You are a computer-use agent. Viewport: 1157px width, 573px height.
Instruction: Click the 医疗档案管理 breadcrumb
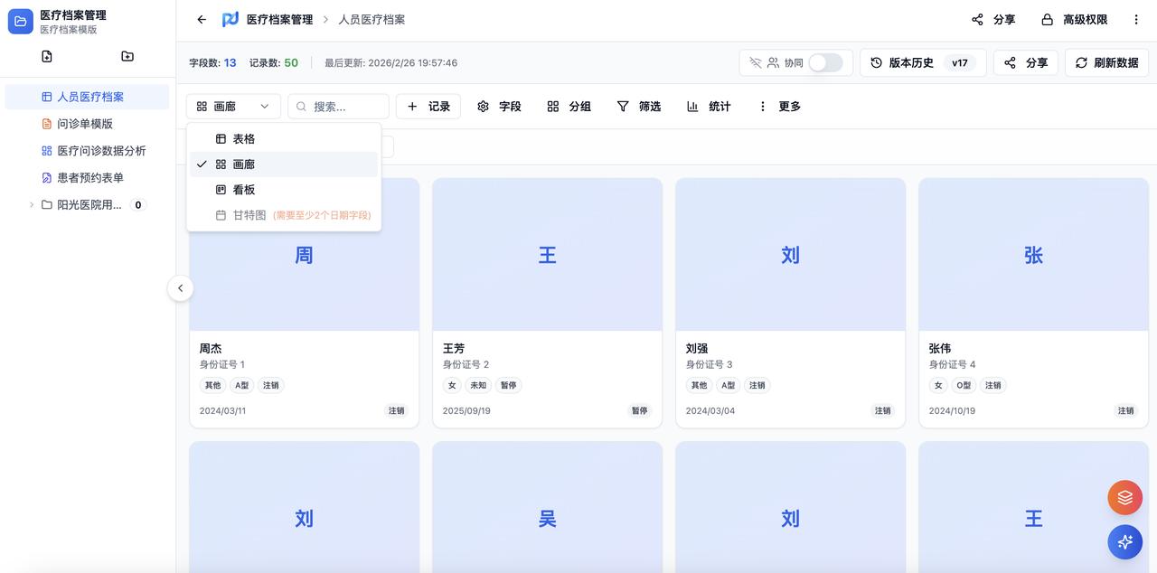coord(279,19)
